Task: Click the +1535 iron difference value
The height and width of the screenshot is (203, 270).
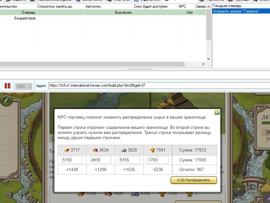Action: pyautogui.click(x=129, y=169)
